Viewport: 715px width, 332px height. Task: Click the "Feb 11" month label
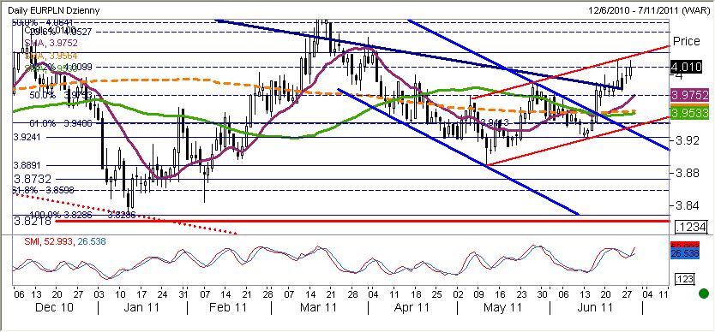click(228, 308)
